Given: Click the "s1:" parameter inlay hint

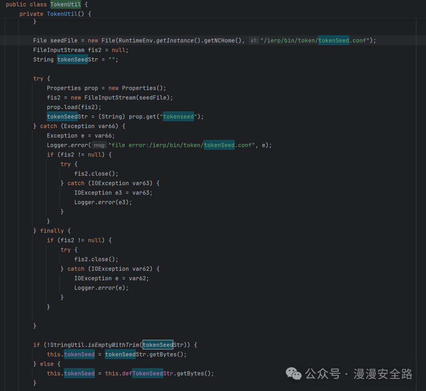Looking at the screenshot, I should [254, 41].
